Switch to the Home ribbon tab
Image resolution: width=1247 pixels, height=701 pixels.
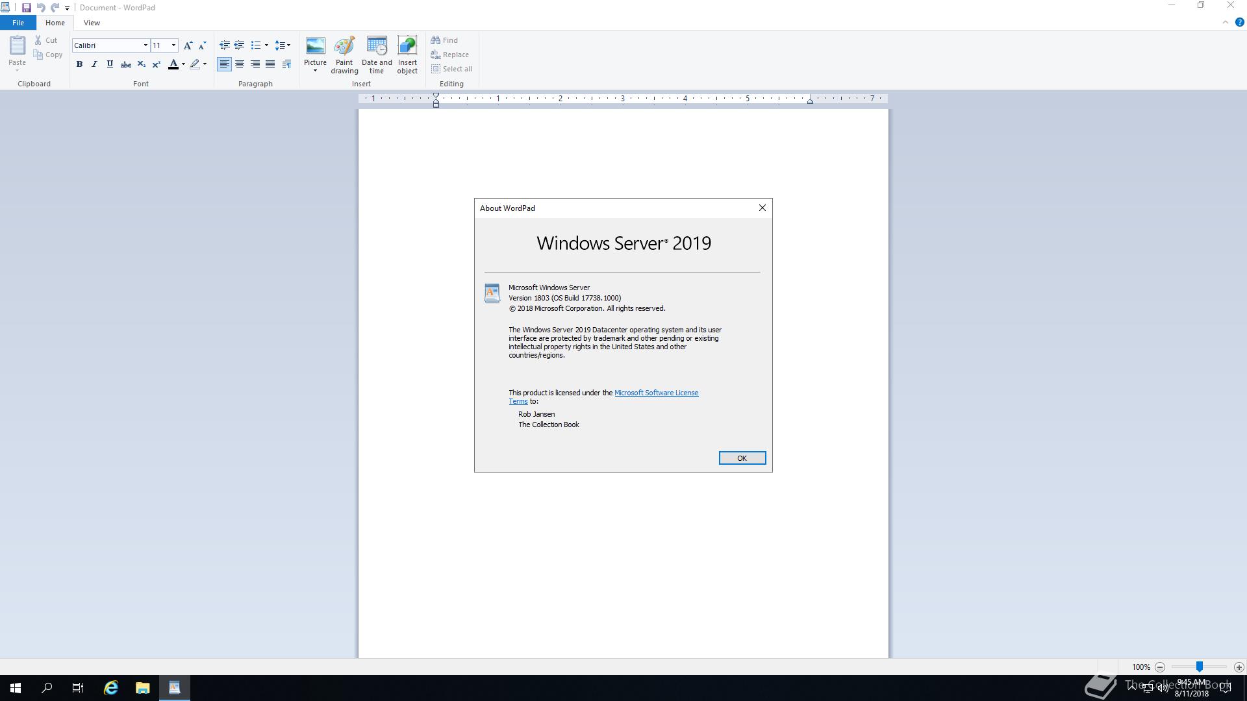tap(55, 23)
